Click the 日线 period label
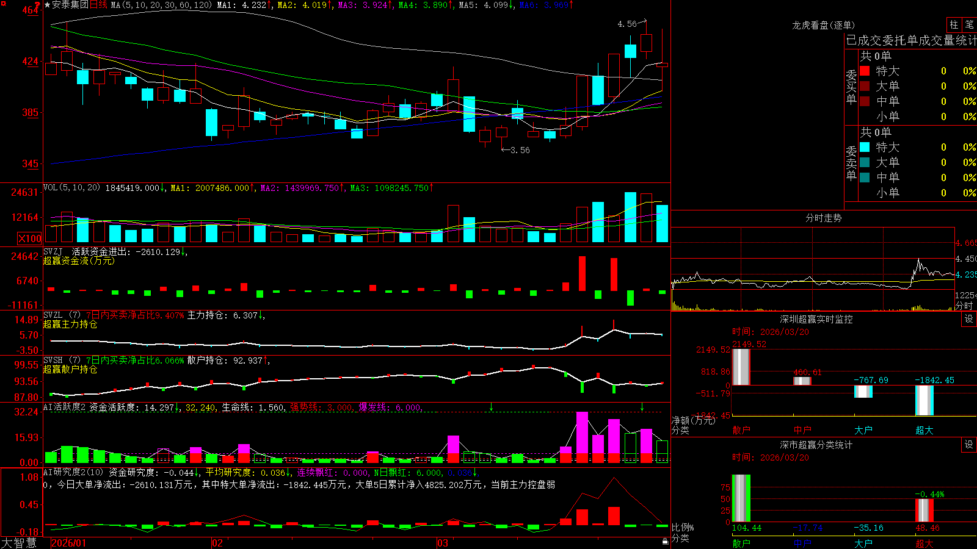The width and height of the screenshot is (977, 549). coord(99,5)
